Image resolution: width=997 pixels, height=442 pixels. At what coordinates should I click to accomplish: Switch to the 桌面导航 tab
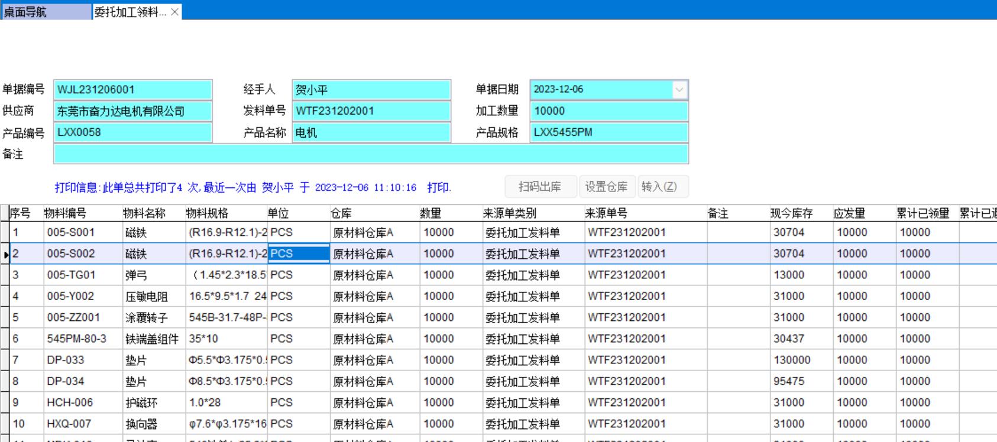(x=46, y=12)
